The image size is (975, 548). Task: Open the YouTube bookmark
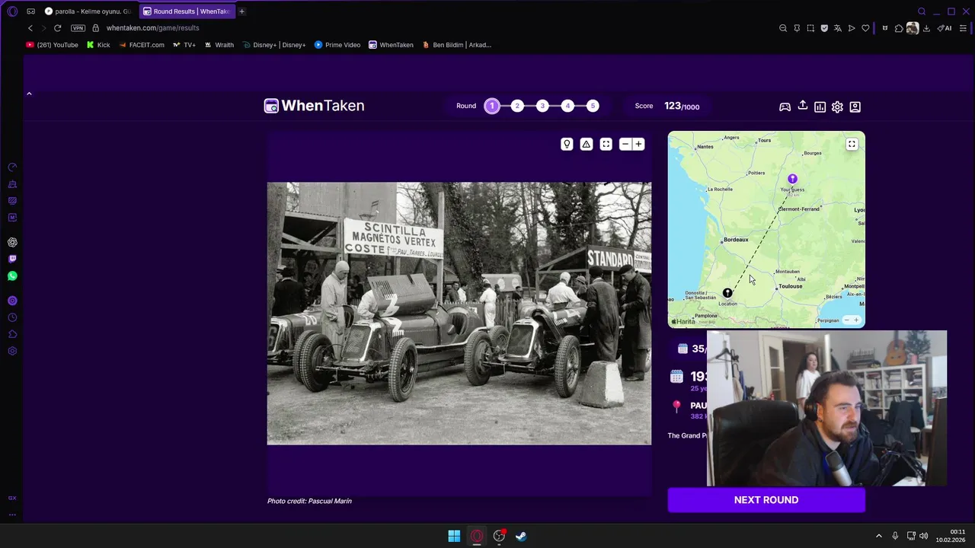pos(52,45)
